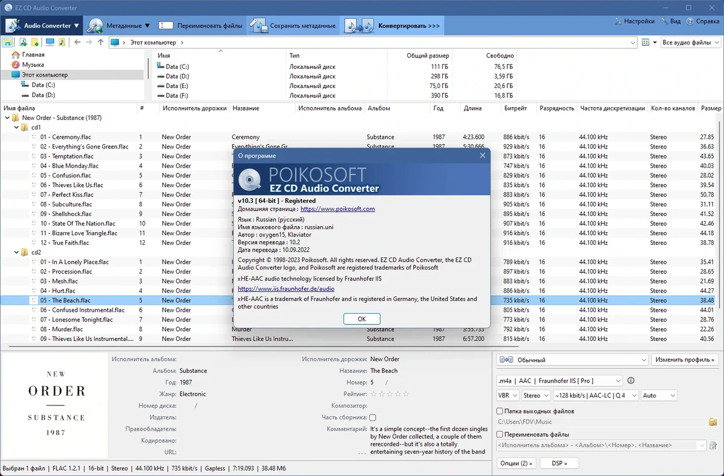Open the https://www.iis.fraunhofer.de/audio link
The height and width of the screenshot is (476, 724).
[x=286, y=289]
